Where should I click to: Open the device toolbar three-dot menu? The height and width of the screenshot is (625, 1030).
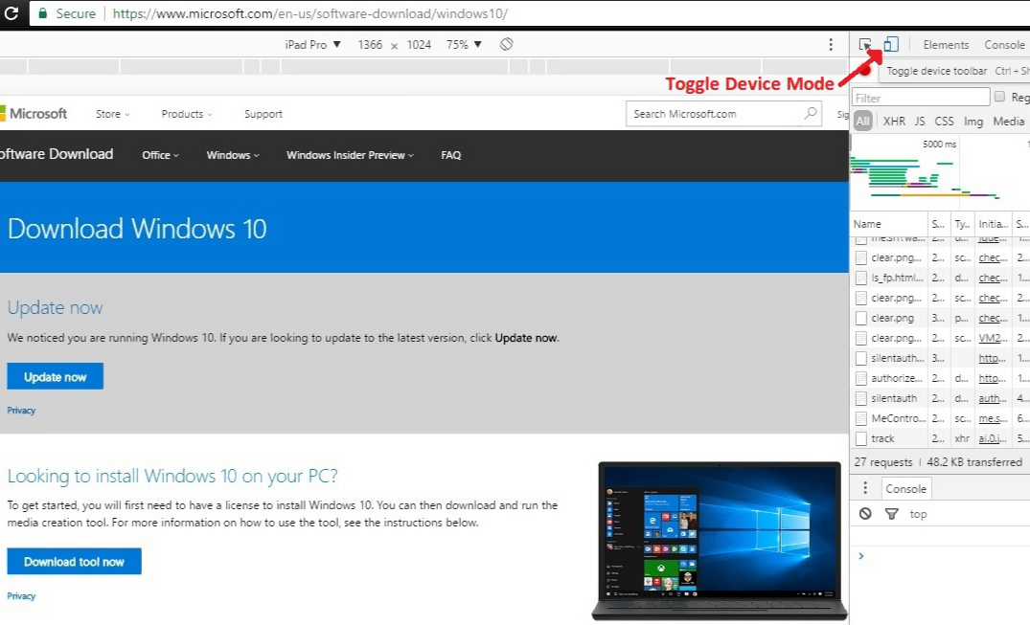pos(831,45)
